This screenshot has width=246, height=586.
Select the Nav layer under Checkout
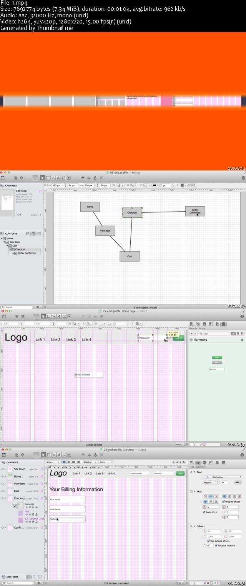[30, 513]
